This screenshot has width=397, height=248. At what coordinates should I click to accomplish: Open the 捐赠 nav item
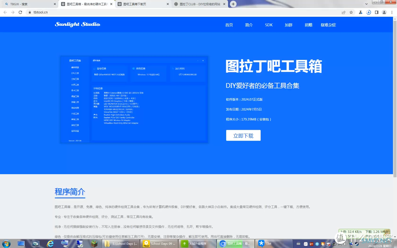[x=308, y=25]
